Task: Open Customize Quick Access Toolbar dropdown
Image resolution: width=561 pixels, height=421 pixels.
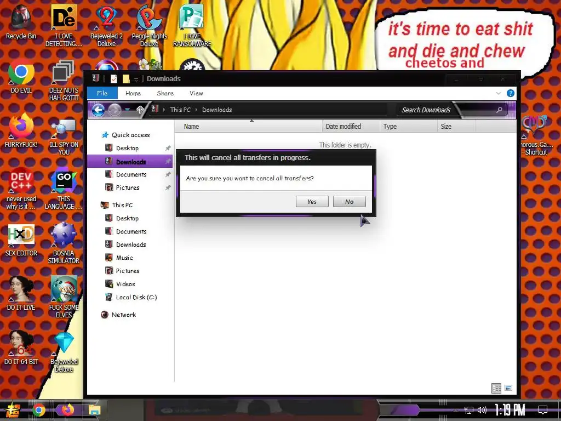Action: (x=136, y=79)
